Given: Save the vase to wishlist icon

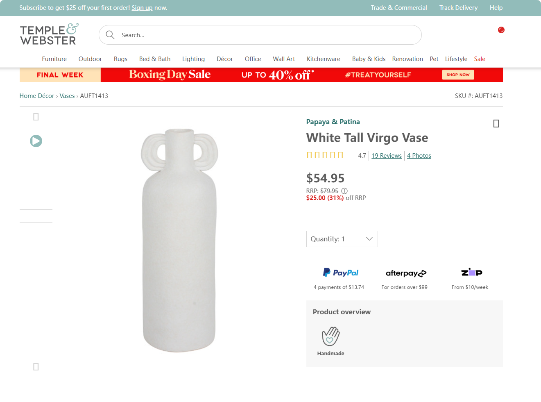Looking at the screenshot, I should [496, 123].
